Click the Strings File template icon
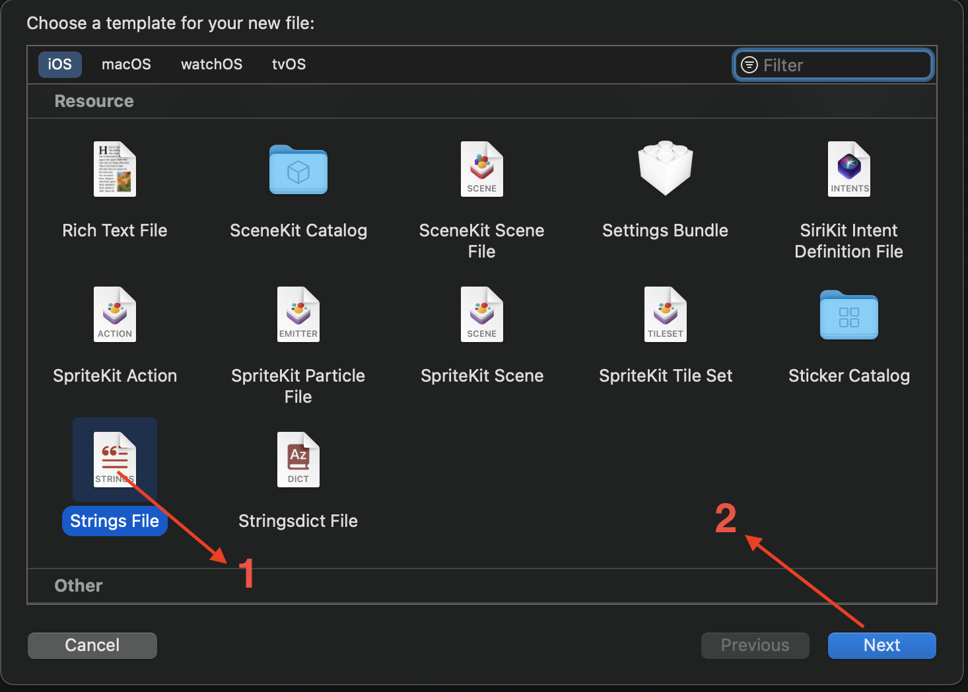Screen dimensions: 968x692 click(115, 460)
